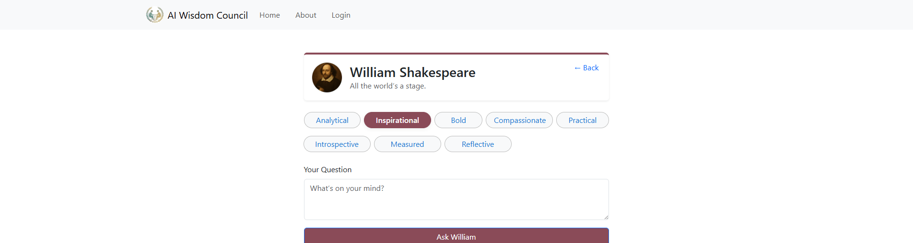
Task: Pick the Practical tone pill
Action: click(x=582, y=121)
